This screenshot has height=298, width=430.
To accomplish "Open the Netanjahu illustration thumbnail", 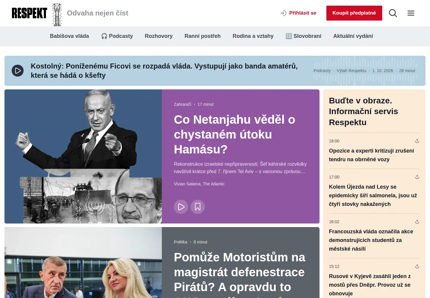I will tap(83, 156).
